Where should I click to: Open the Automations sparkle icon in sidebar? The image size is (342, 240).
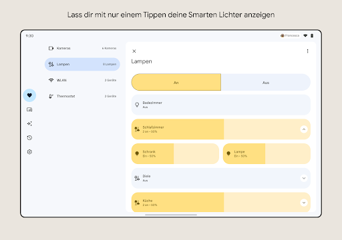click(29, 123)
